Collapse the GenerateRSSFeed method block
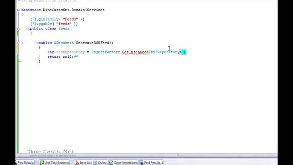 point(19,43)
